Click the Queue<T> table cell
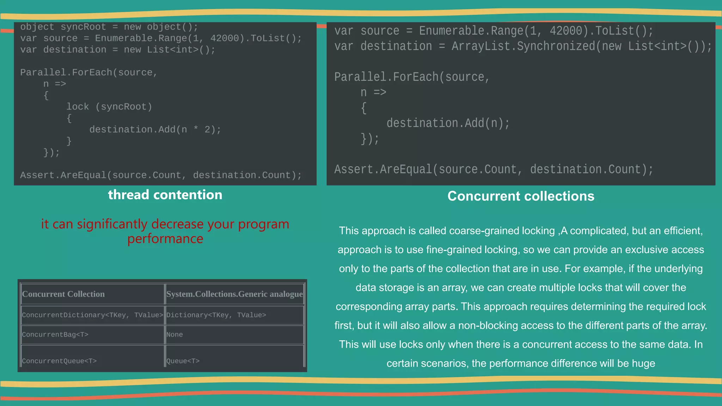This screenshot has width=722, height=406. pos(183,361)
